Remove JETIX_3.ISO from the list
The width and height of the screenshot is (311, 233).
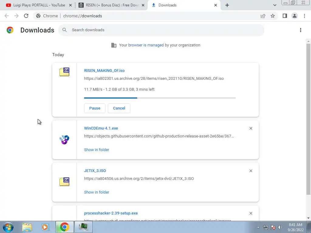(x=251, y=171)
